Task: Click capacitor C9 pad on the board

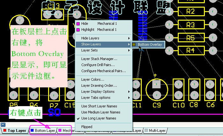Action: click(x=156, y=84)
